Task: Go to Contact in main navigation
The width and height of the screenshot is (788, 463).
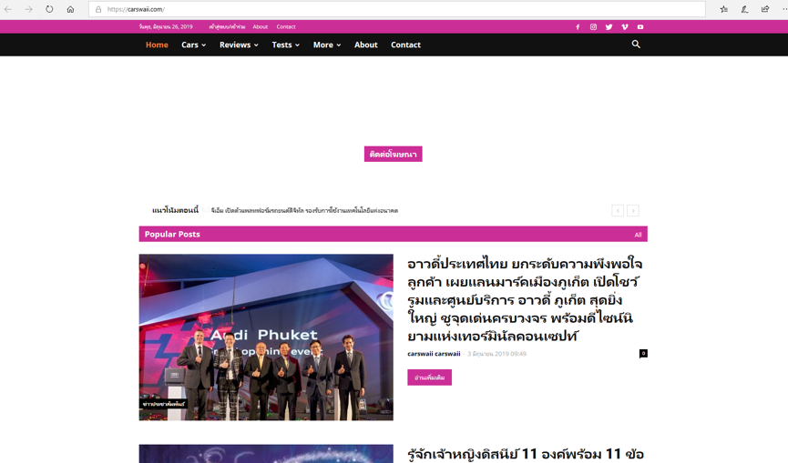Action: [405, 45]
